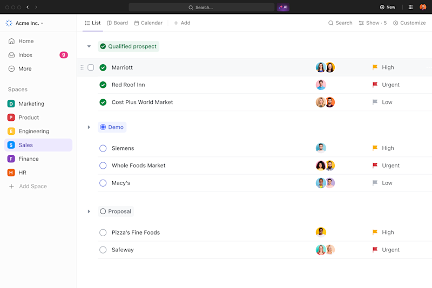
Task: Collapse the Qualified prospect group arrow
Action: tap(89, 46)
